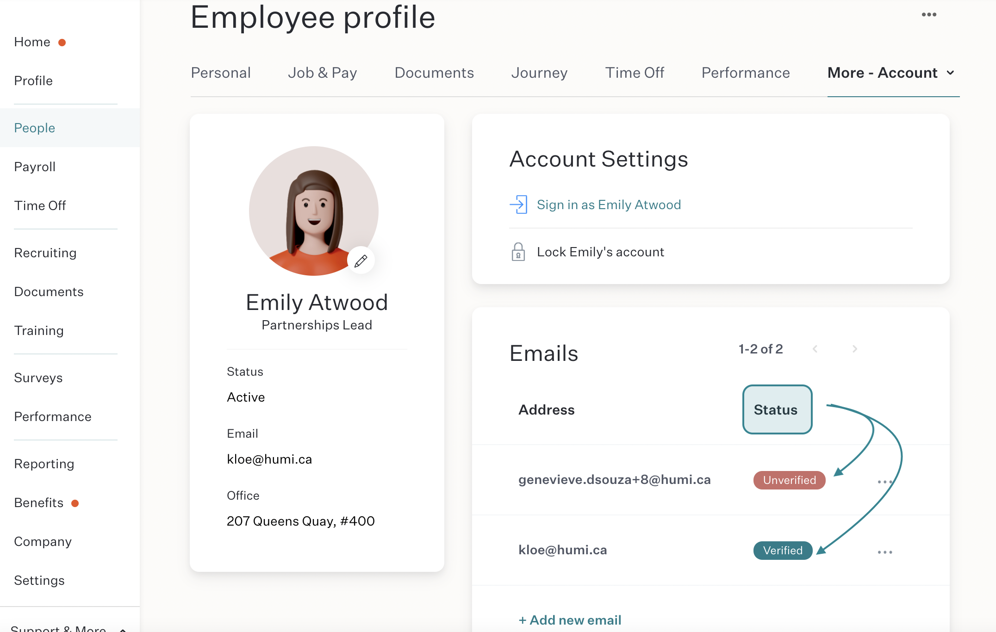Click the Unverified status badge
This screenshot has height=632, width=996.
(x=789, y=480)
